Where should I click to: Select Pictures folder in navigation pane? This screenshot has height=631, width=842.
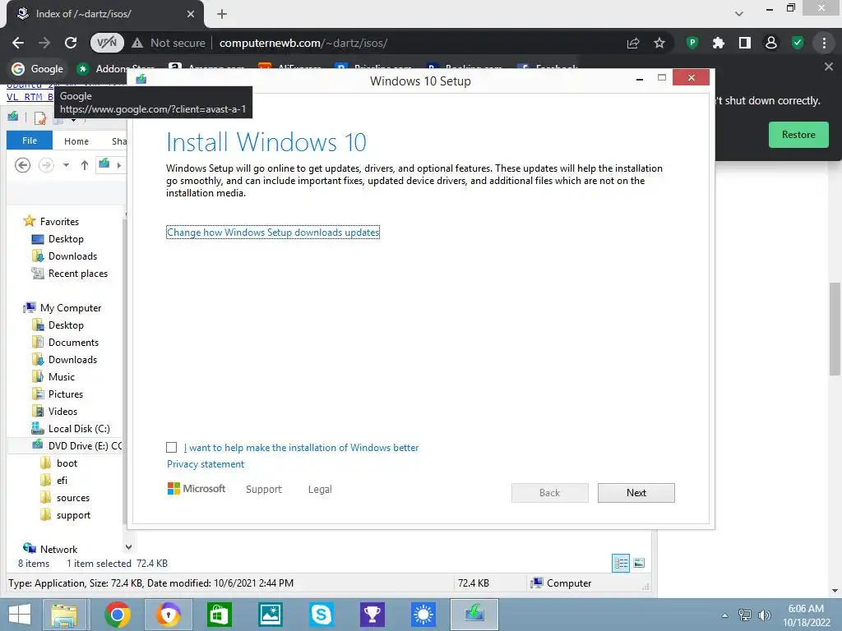(58, 394)
